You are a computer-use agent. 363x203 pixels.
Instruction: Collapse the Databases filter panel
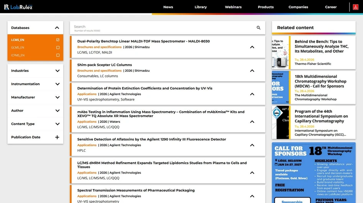[57, 28]
